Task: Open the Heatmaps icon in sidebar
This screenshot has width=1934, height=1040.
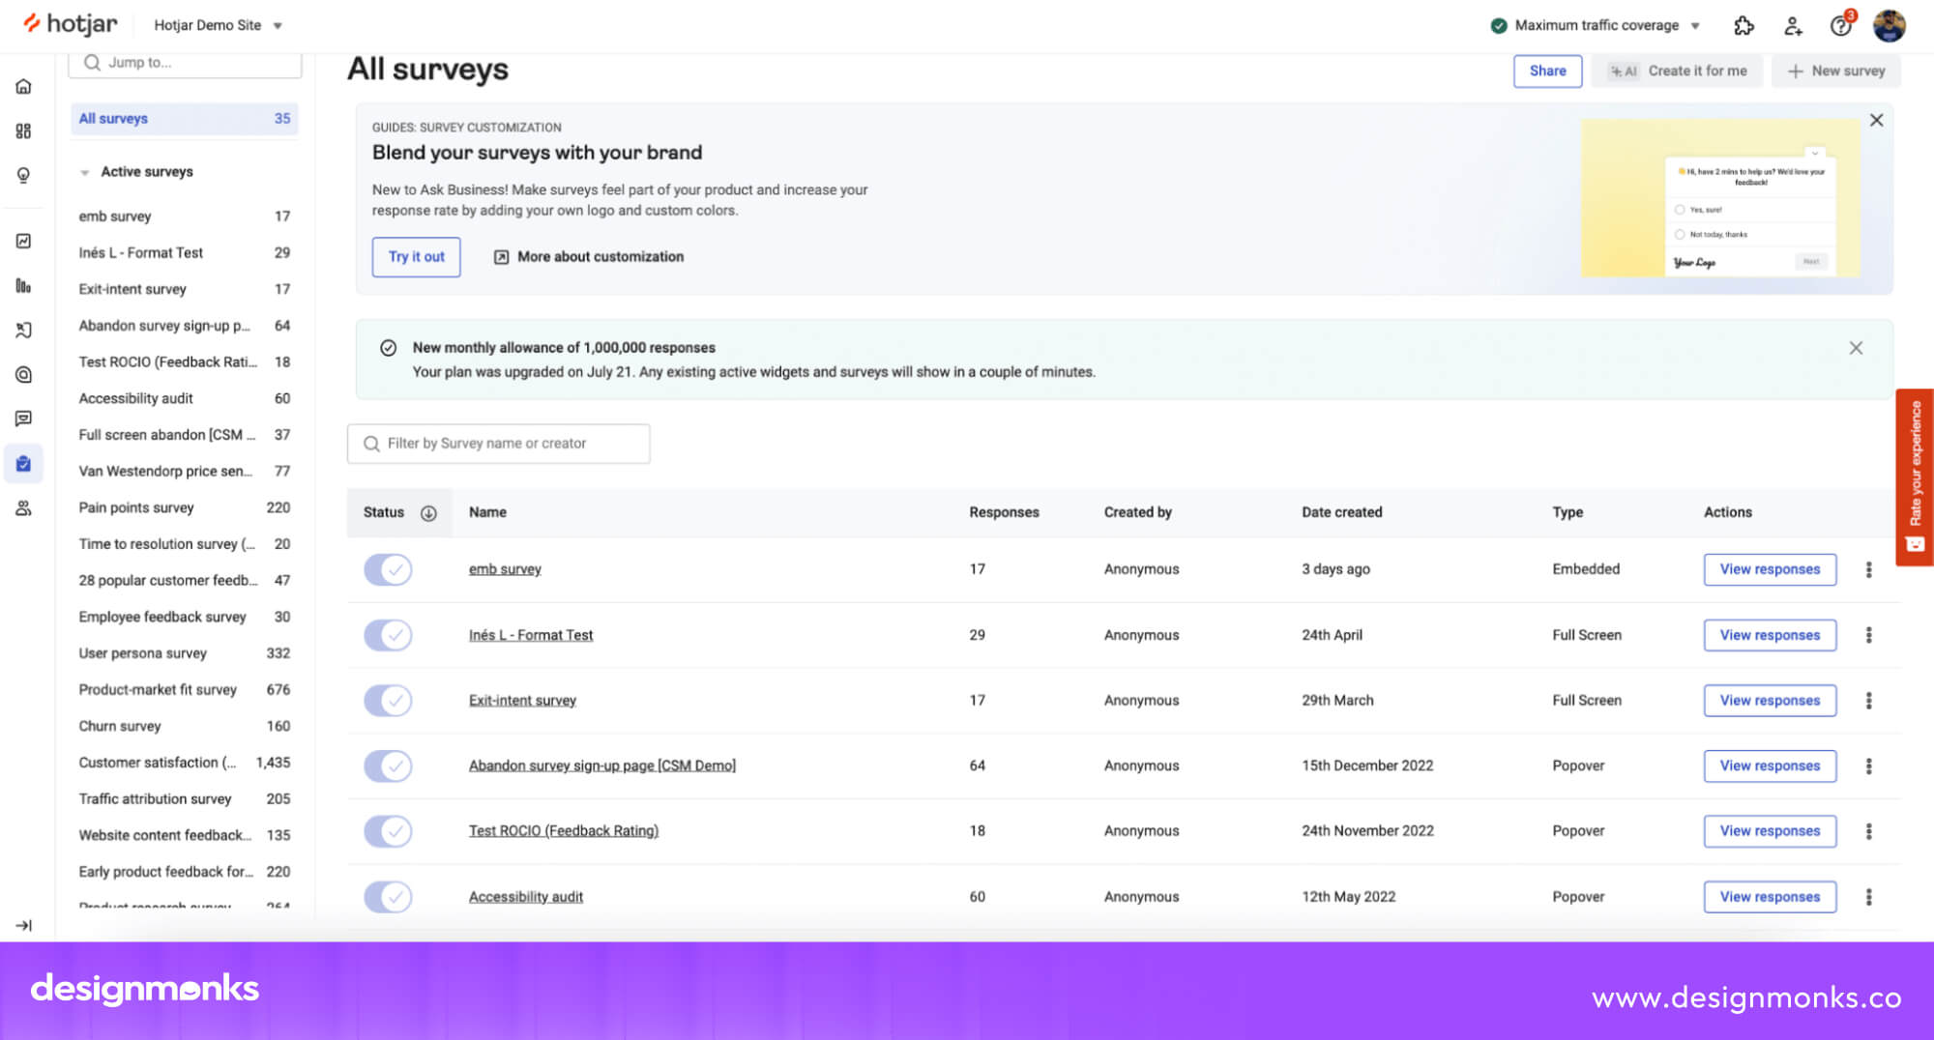Action: [23, 374]
